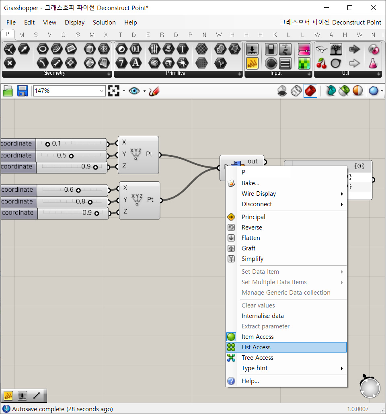Click the 0.5 coordinate slider handle
This screenshot has width=386, height=414.
(x=71, y=156)
